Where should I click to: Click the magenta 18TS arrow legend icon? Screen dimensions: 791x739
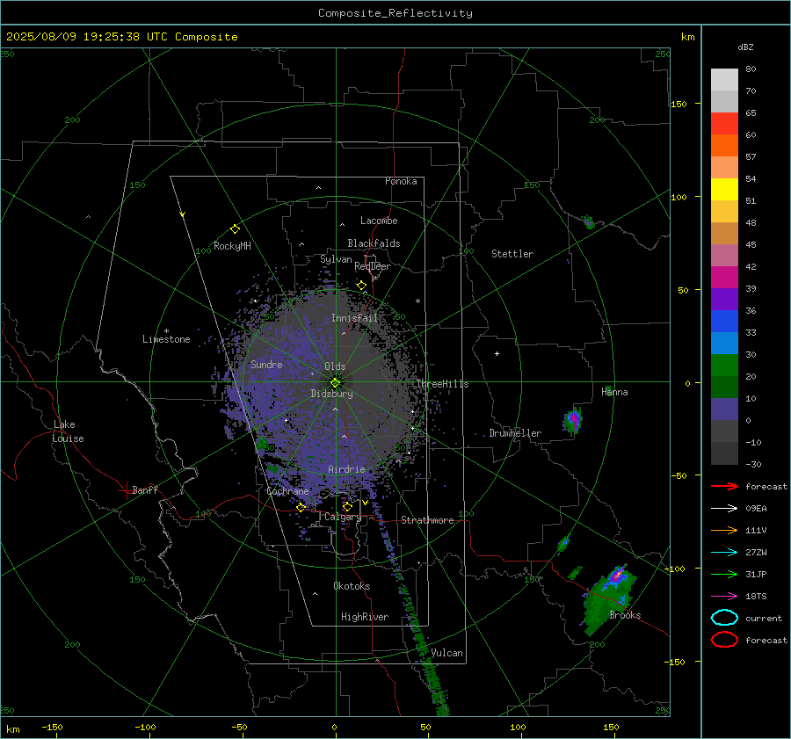point(724,597)
